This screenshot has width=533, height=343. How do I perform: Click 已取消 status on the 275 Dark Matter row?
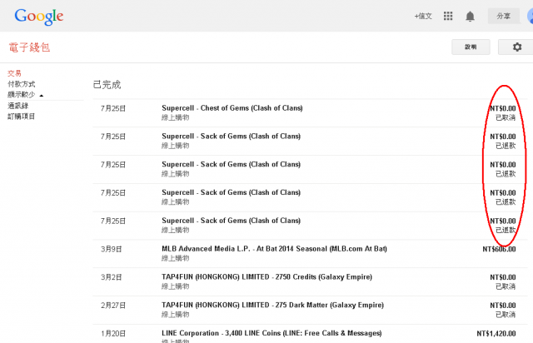tap(506, 315)
